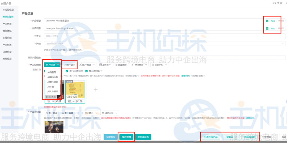Click Abc icon in 产品标题 row
The width and height of the screenshot is (287, 143).
(273, 21)
